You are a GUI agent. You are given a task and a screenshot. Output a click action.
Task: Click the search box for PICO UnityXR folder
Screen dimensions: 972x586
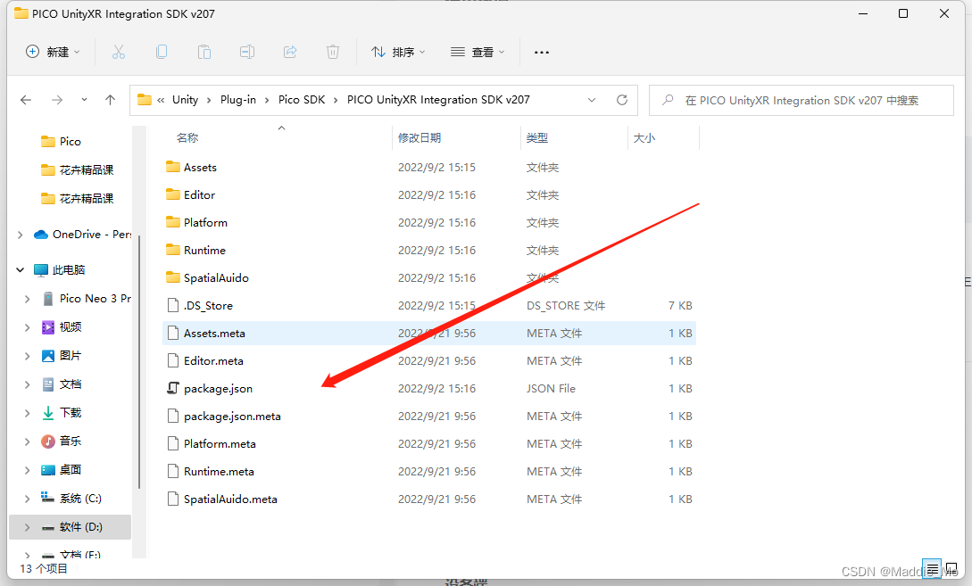click(x=801, y=100)
